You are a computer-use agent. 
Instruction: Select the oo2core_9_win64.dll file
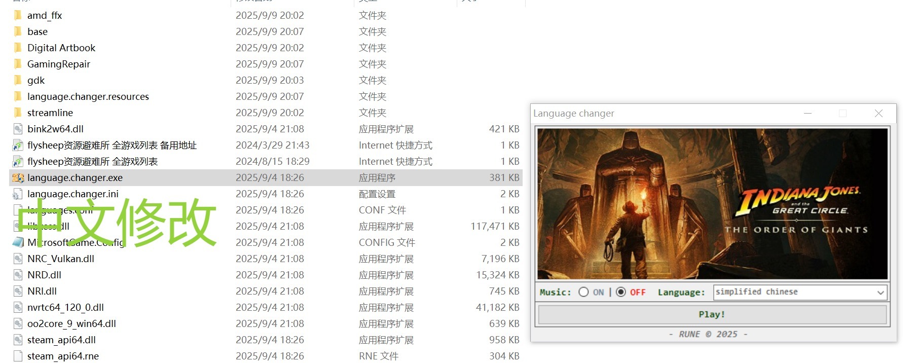pos(71,324)
